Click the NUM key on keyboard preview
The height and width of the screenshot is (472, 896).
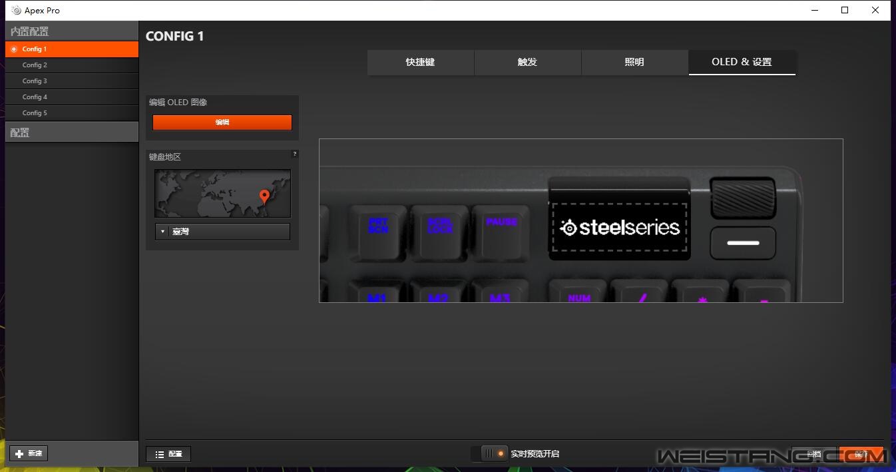578,292
